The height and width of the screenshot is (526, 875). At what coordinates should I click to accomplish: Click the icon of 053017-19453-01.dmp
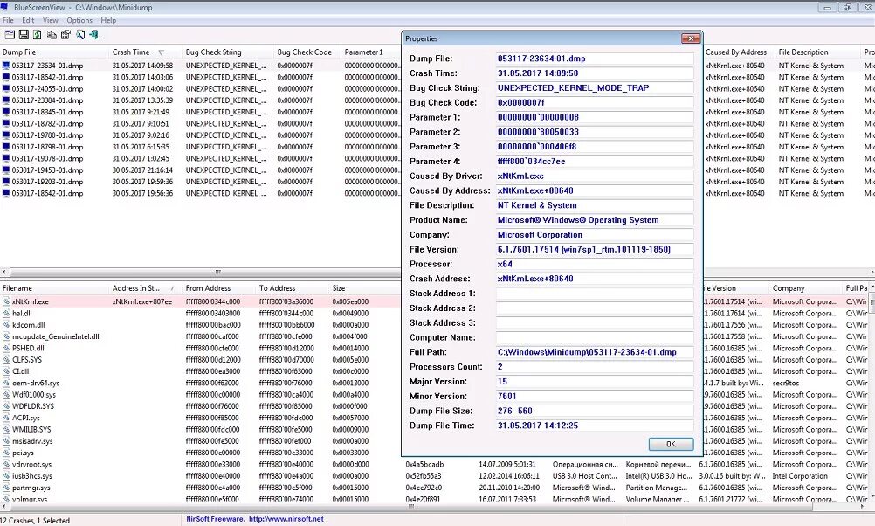pyautogui.click(x=6, y=170)
